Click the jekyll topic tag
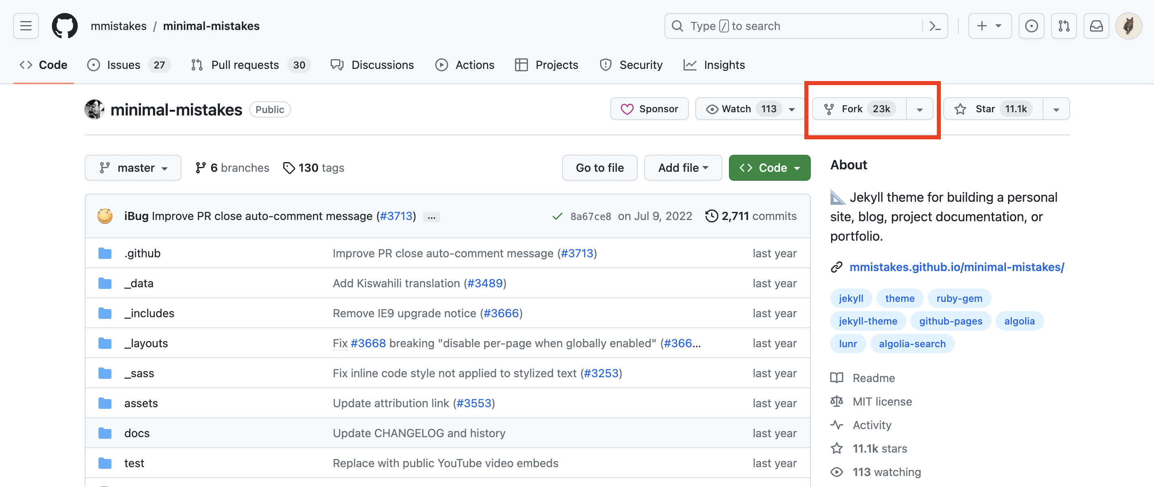 [x=851, y=298]
